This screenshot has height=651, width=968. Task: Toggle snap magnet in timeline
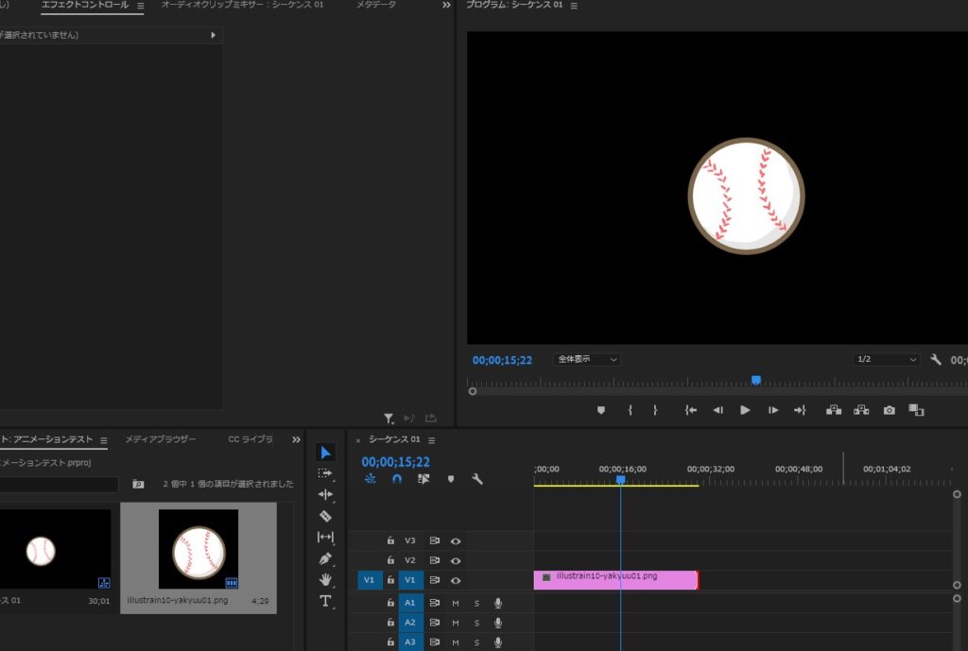pos(397,479)
